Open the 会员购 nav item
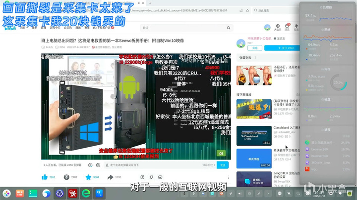 pyautogui.click(x=67, y=28)
